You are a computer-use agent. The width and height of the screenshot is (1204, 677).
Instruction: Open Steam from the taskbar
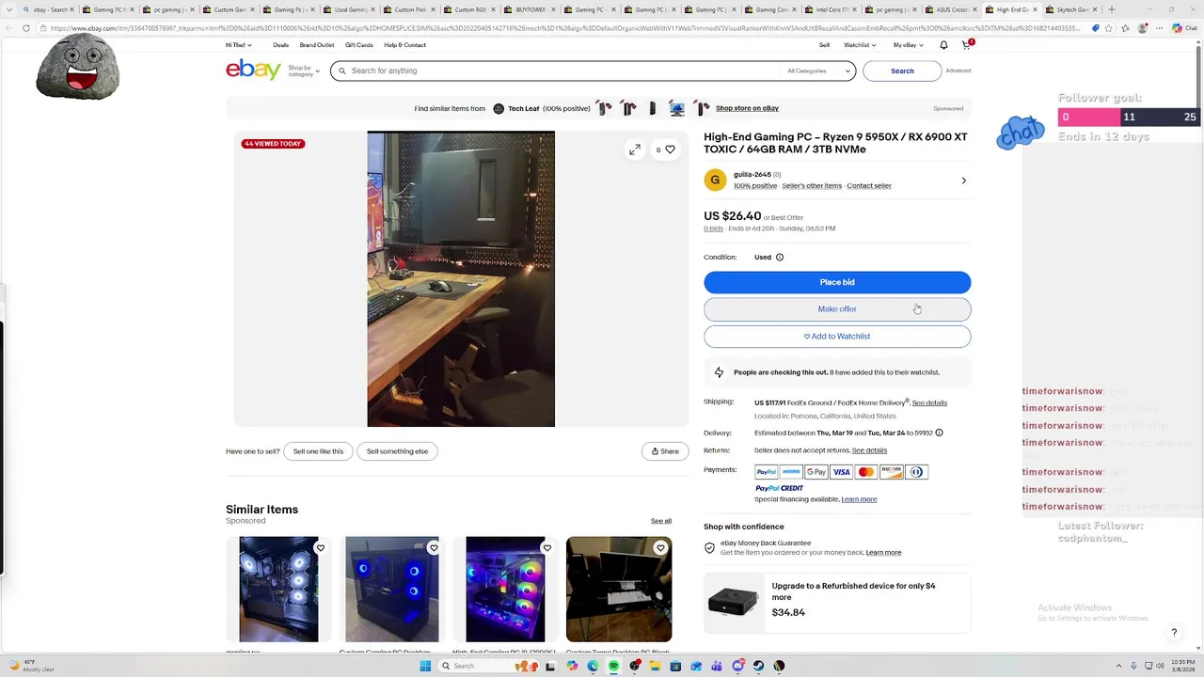[758, 666]
